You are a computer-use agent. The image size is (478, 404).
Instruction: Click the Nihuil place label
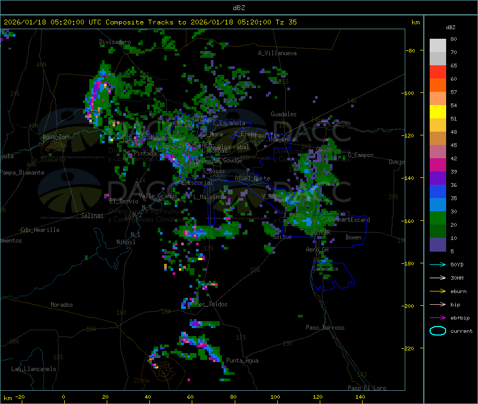pyautogui.click(x=125, y=242)
